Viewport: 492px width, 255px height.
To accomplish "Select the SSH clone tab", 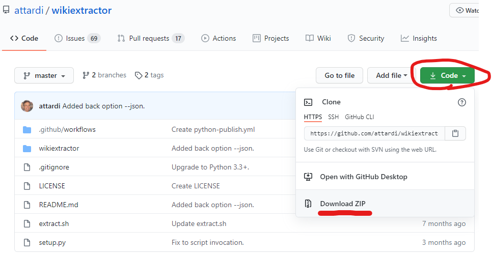I will tap(333, 117).
